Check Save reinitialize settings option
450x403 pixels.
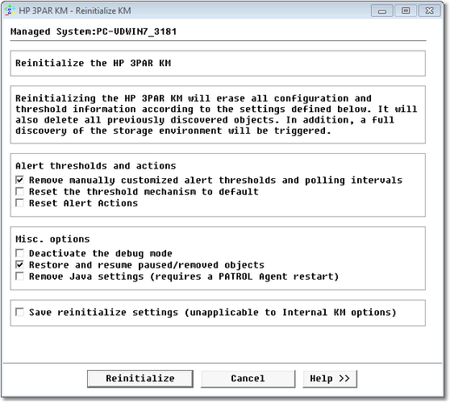[20, 312]
